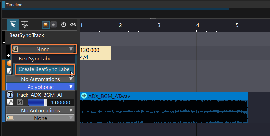Toggle the orange sphere toolbar button
Screen dimensions: 270x136
(45, 25)
